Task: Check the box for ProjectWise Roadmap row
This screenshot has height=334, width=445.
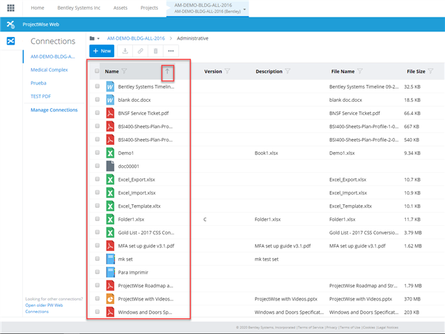Action: [x=97, y=285]
